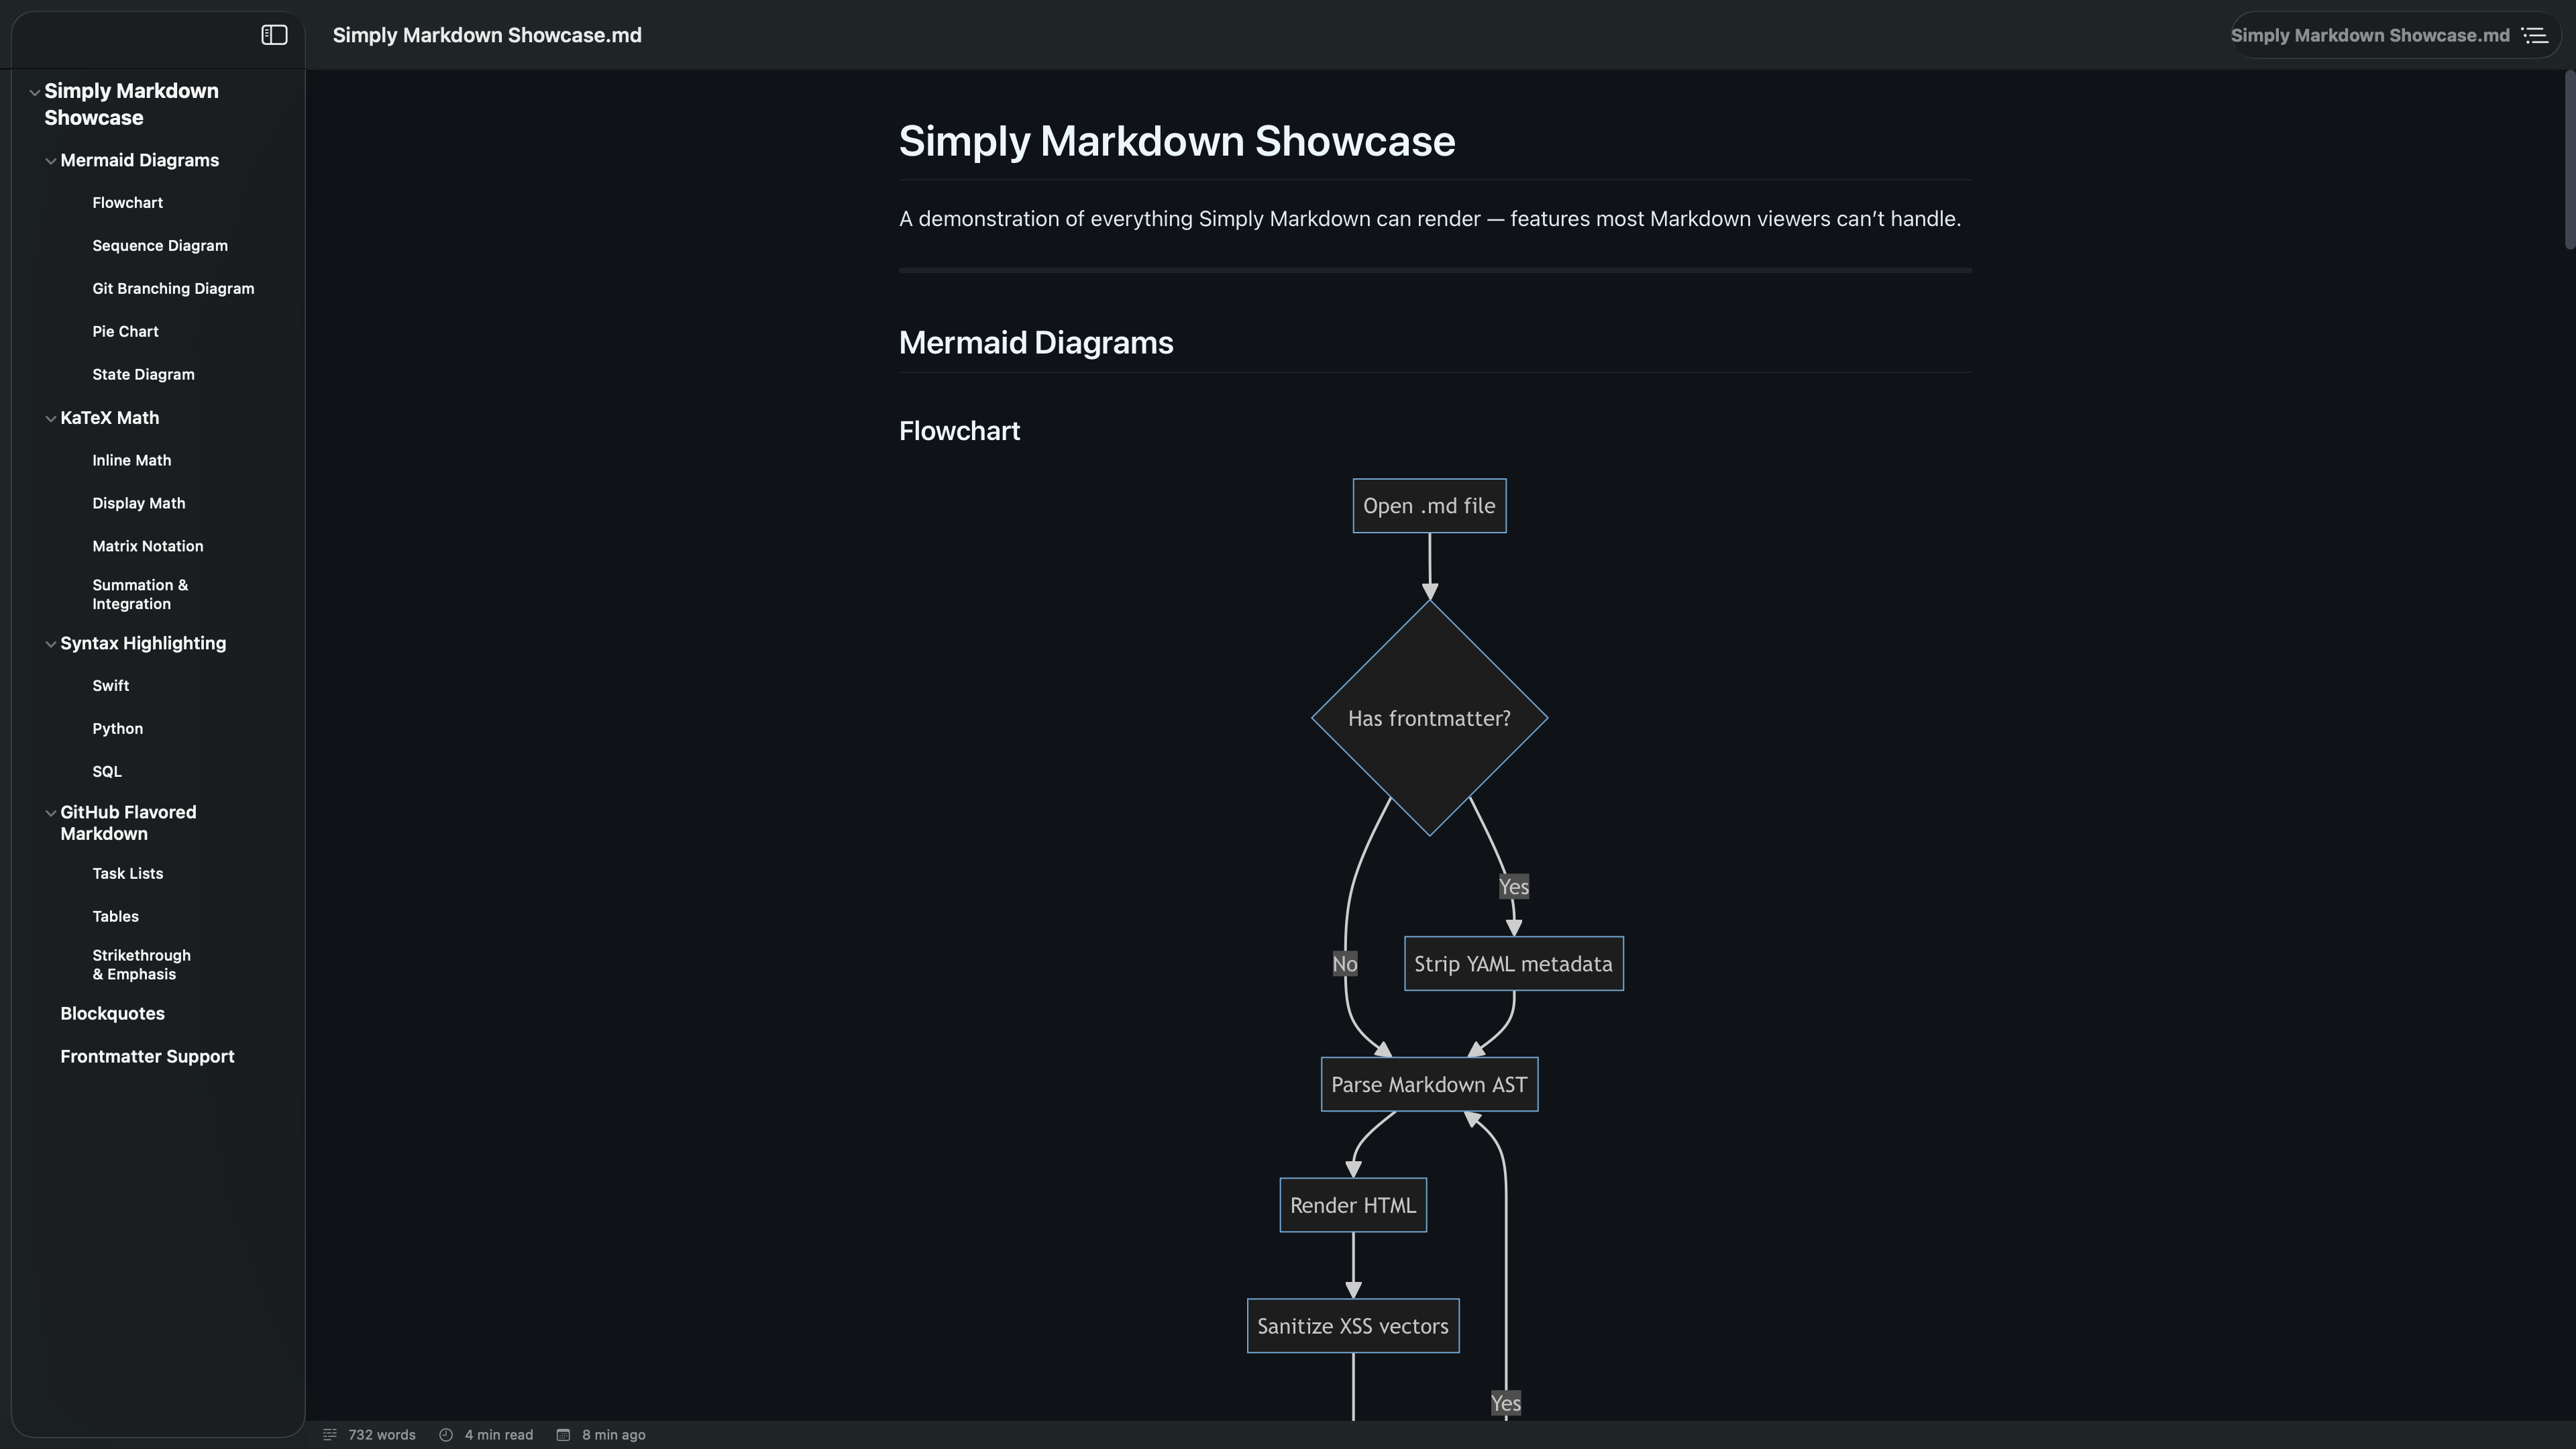Collapse the Syntax Highlighting section
Screen dimensions: 2576x1449
pos(51,643)
